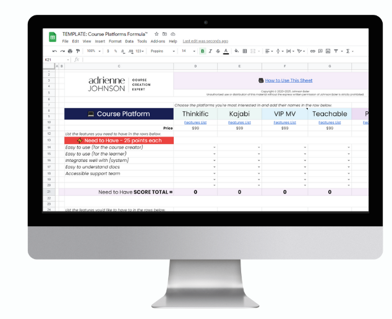
Task: Open the View menu
Action: pos(87,41)
